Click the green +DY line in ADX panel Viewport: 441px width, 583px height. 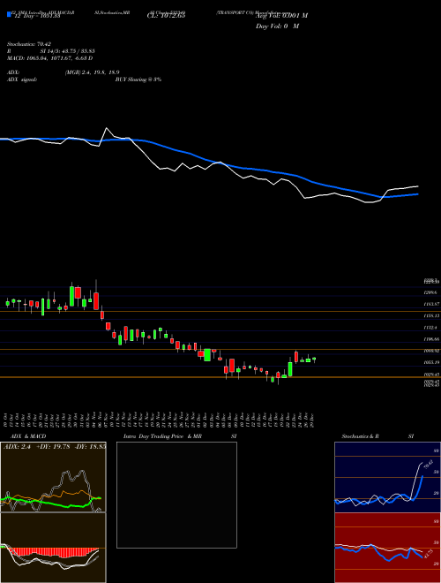click(x=52, y=503)
